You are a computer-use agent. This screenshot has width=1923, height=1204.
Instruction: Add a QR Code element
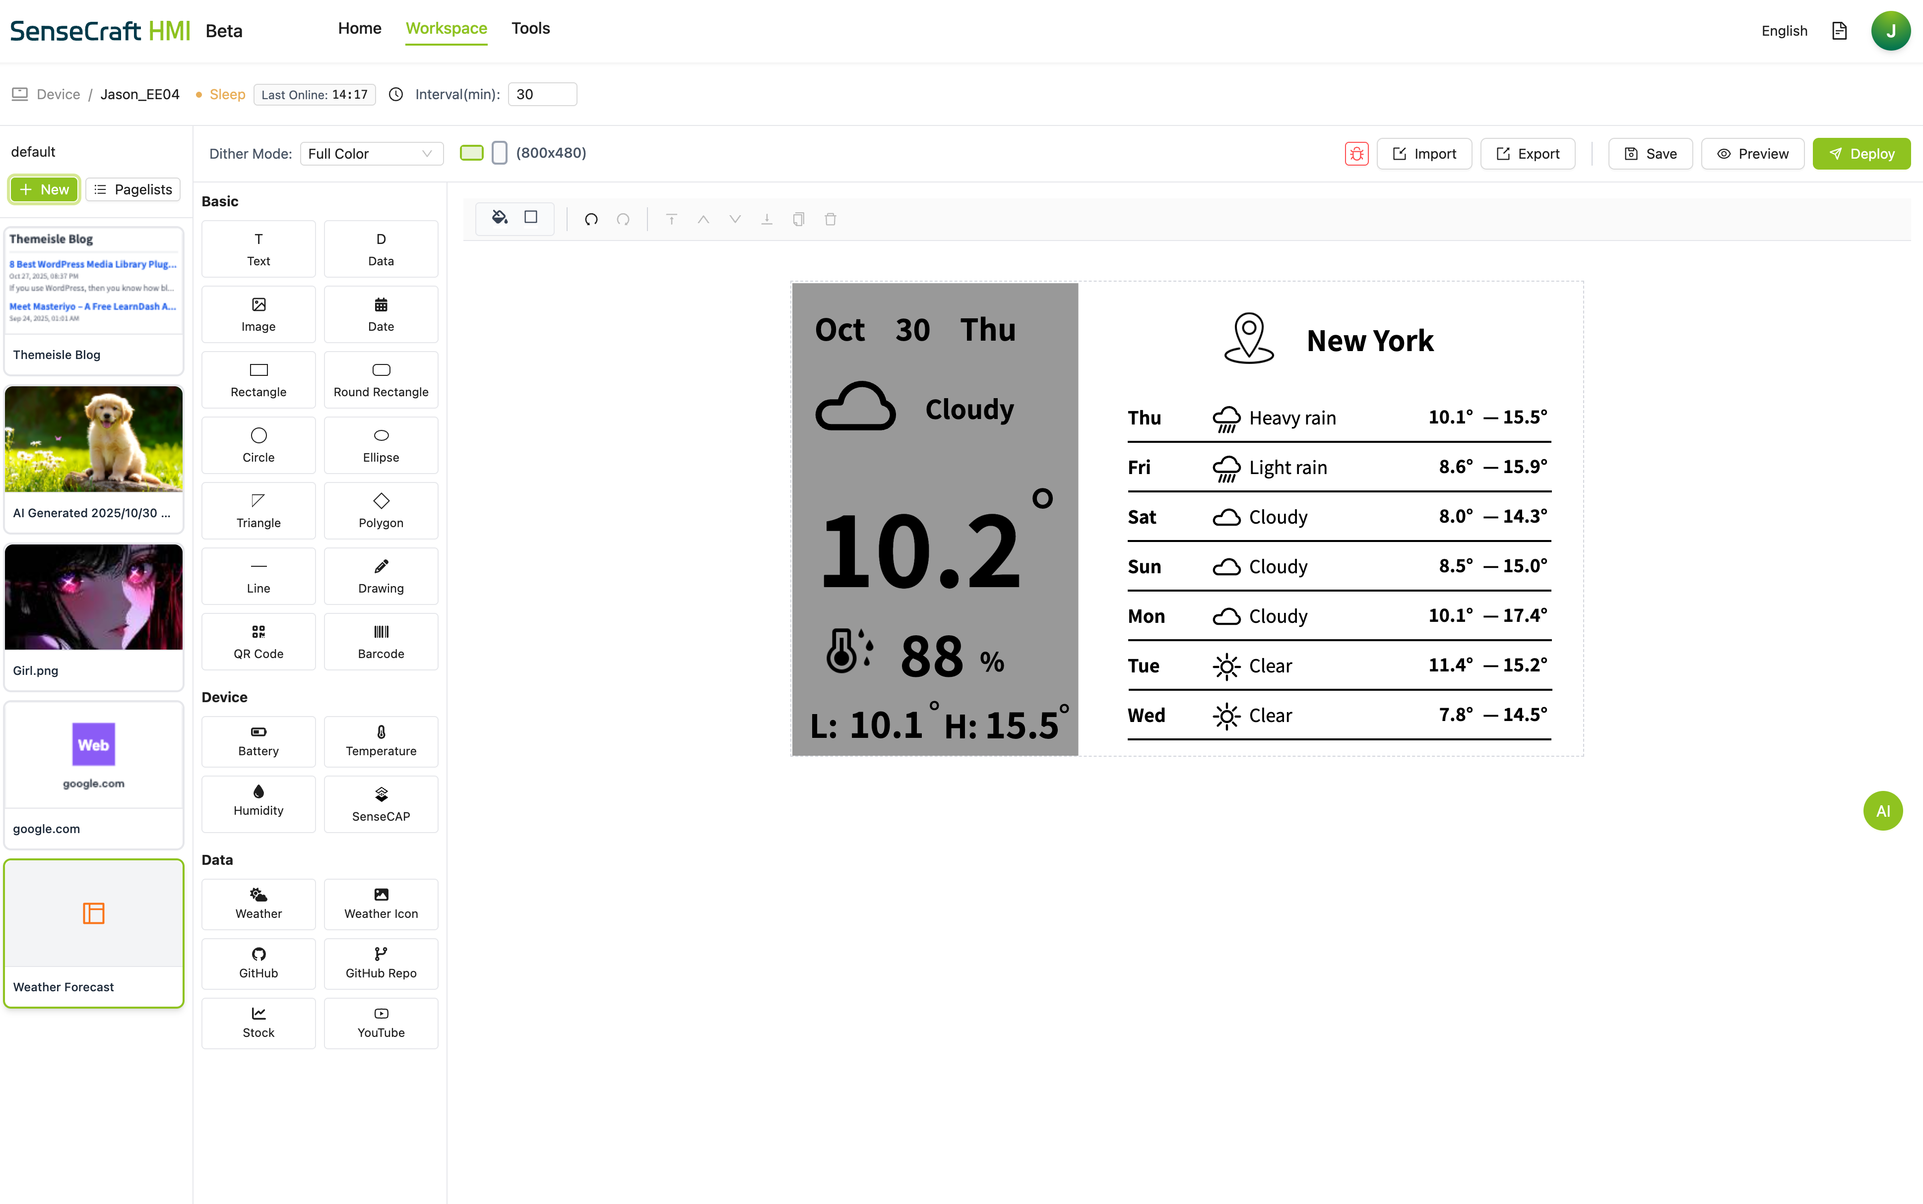(x=258, y=641)
